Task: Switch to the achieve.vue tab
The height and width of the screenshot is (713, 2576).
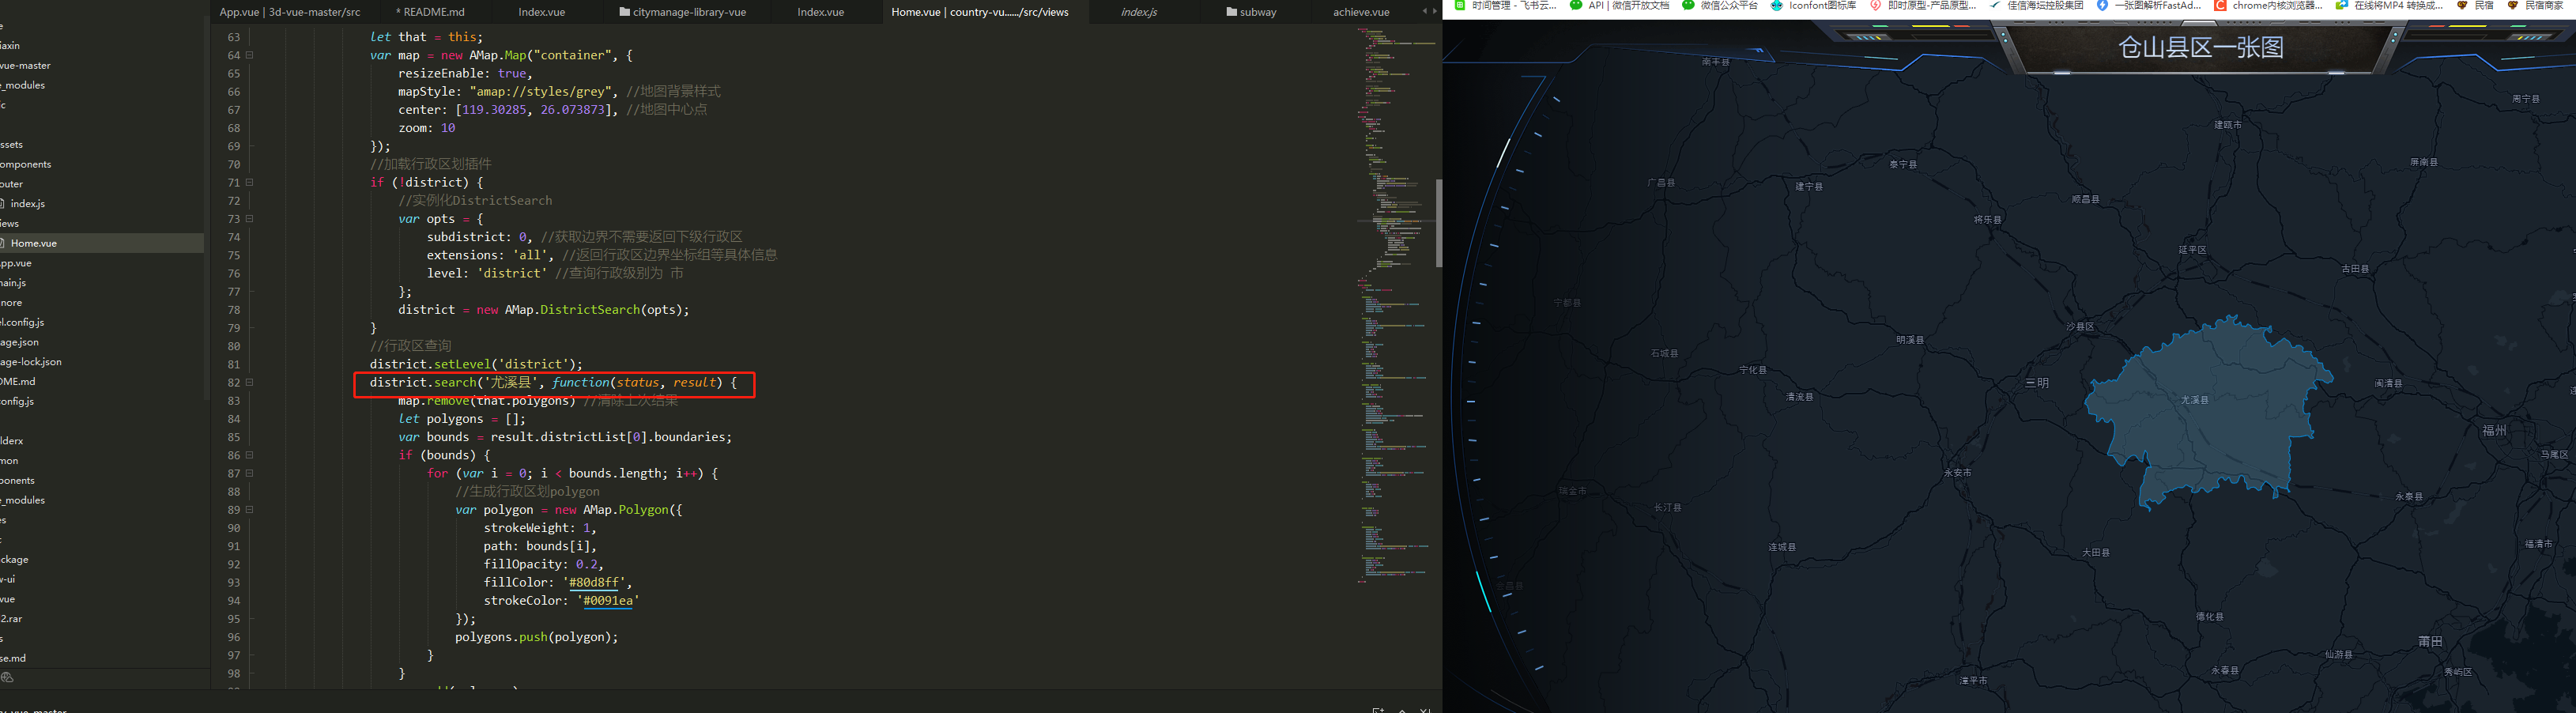Action: [1361, 12]
